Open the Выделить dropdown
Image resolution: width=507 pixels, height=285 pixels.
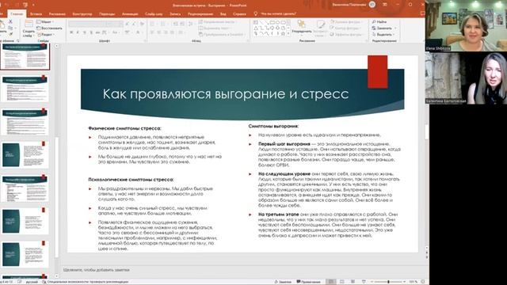383,34
